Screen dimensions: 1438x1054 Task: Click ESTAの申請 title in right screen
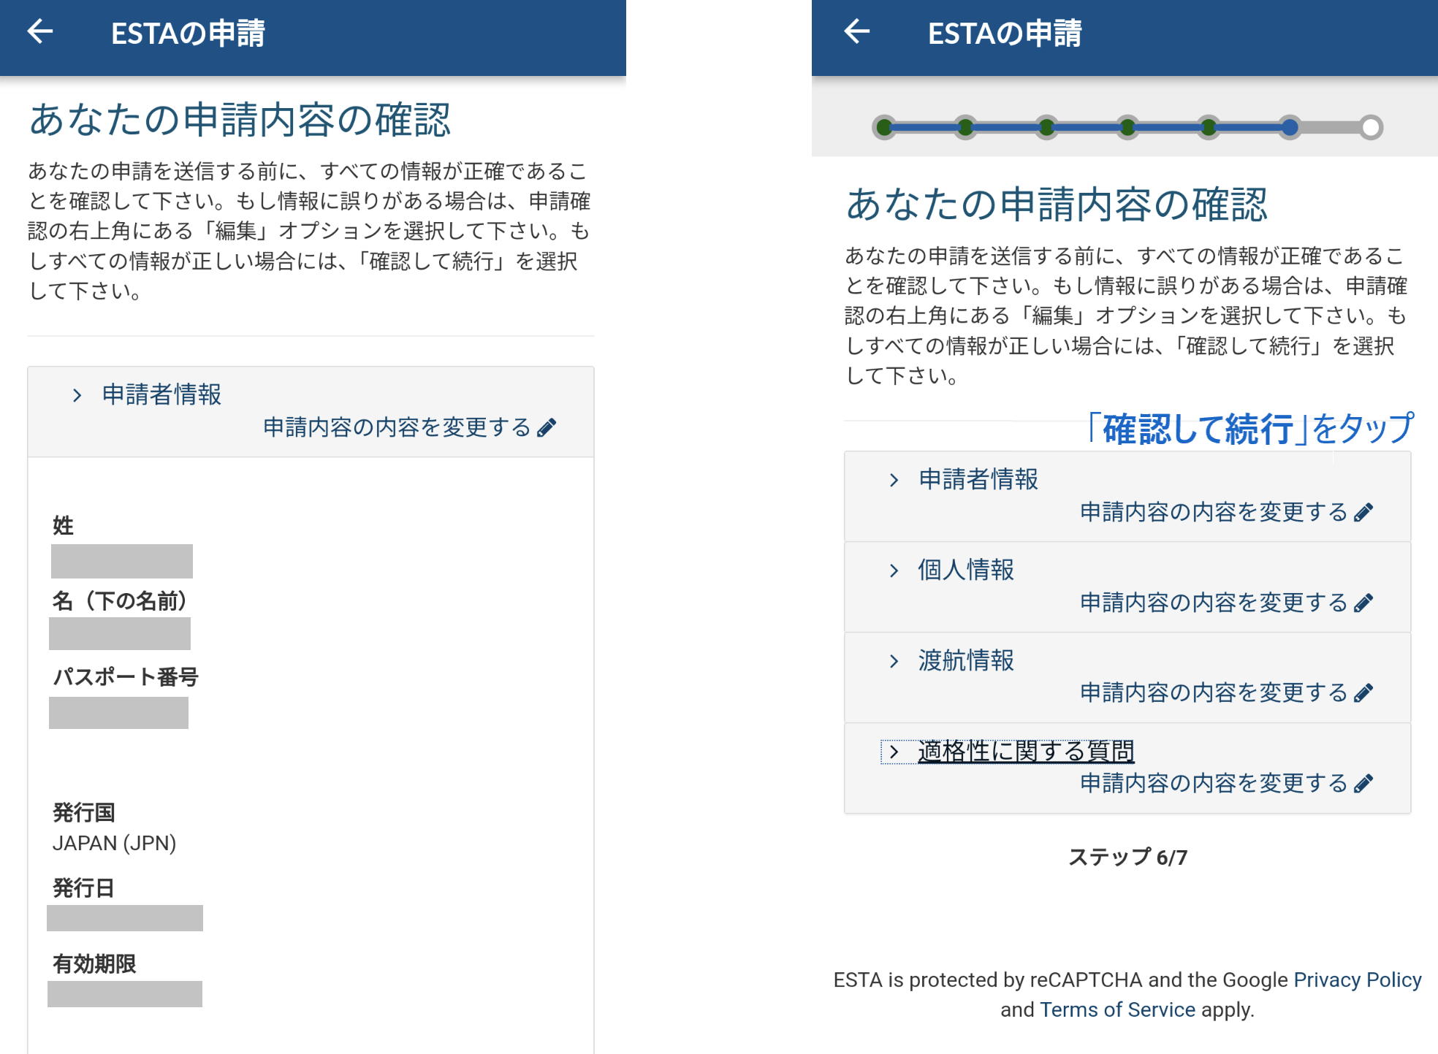pos(1005,34)
